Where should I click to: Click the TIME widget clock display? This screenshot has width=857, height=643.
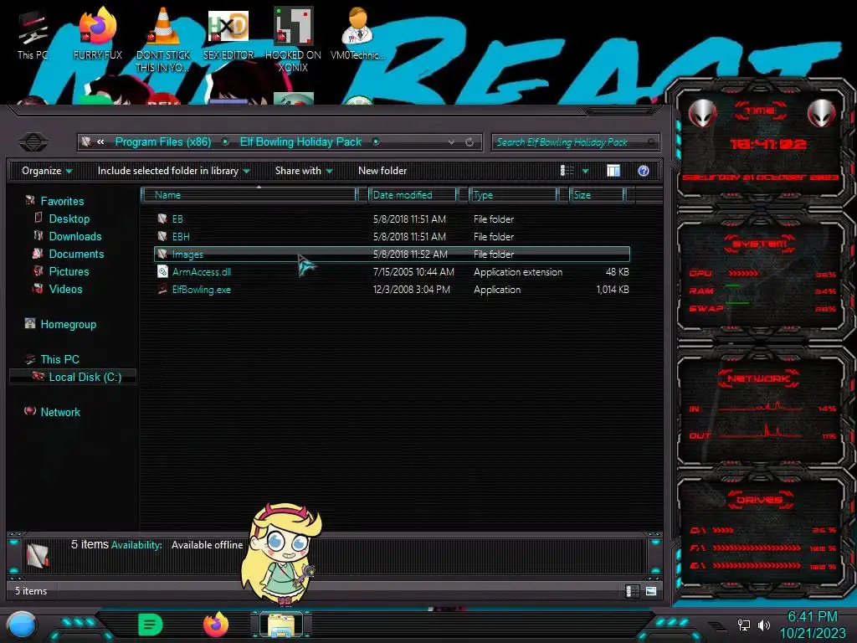point(768,144)
